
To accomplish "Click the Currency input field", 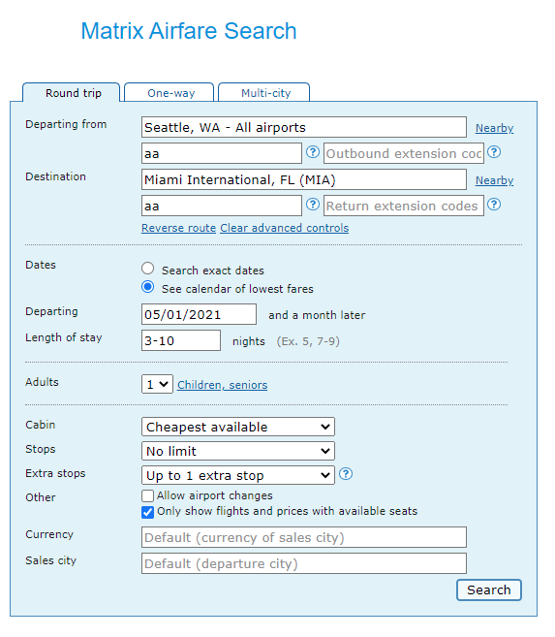I will point(304,537).
